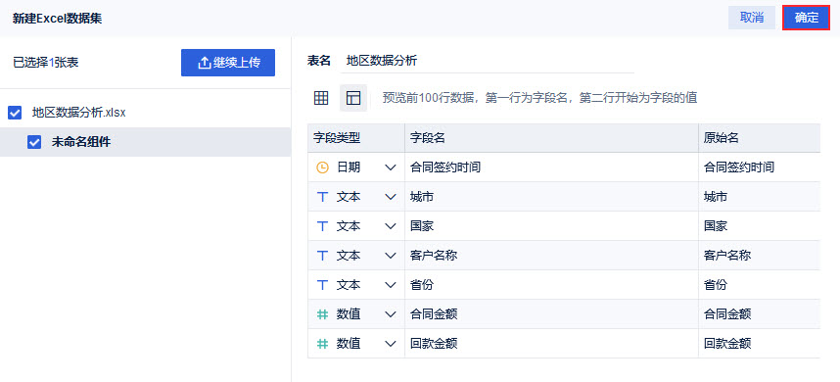Click the text type icon for 城市
The width and height of the screenshot is (840, 382).
tap(322, 197)
